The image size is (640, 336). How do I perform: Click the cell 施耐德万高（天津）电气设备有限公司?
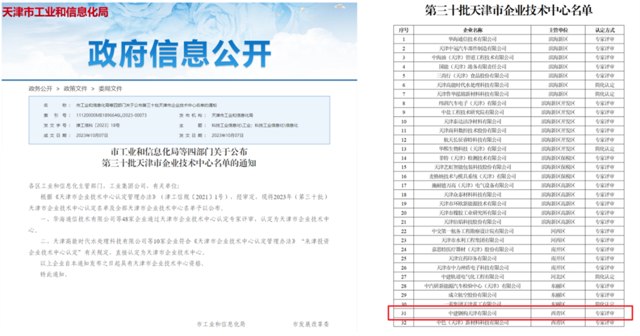click(x=472, y=185)
